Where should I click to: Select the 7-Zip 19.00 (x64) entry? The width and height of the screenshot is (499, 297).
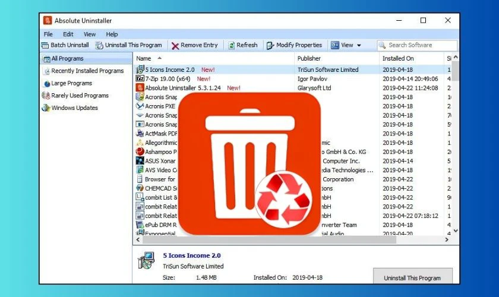tap(168, 78)
